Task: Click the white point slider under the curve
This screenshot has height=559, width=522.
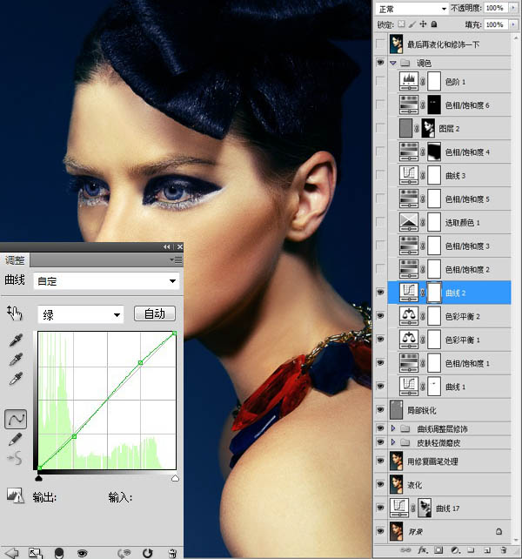Action: click(175, 478)
